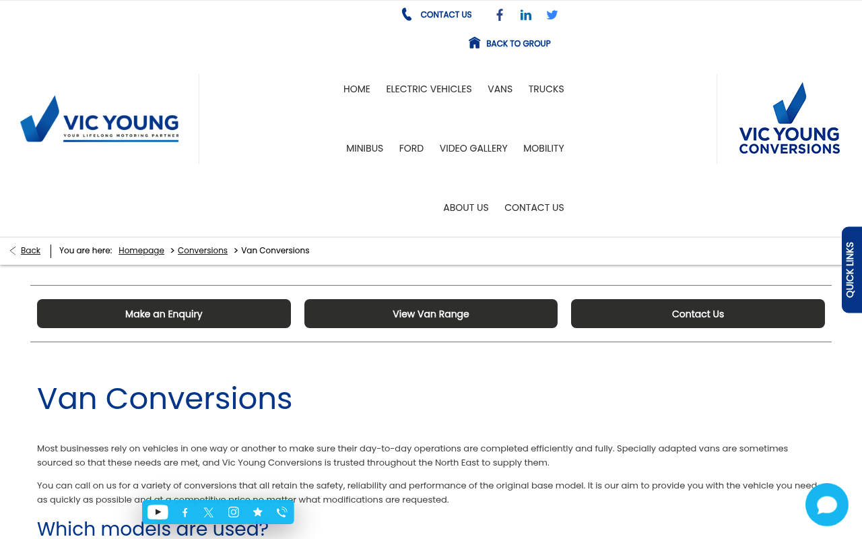The width and height of the screenshot is (862, 539).
Task: Click the YouTube icon in floating bar
Action: pos(158,512)
